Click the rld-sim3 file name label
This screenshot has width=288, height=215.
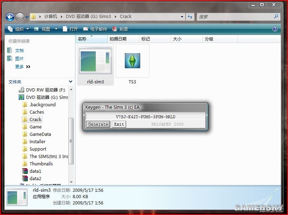pyautogui.click(x=96, y=82)
